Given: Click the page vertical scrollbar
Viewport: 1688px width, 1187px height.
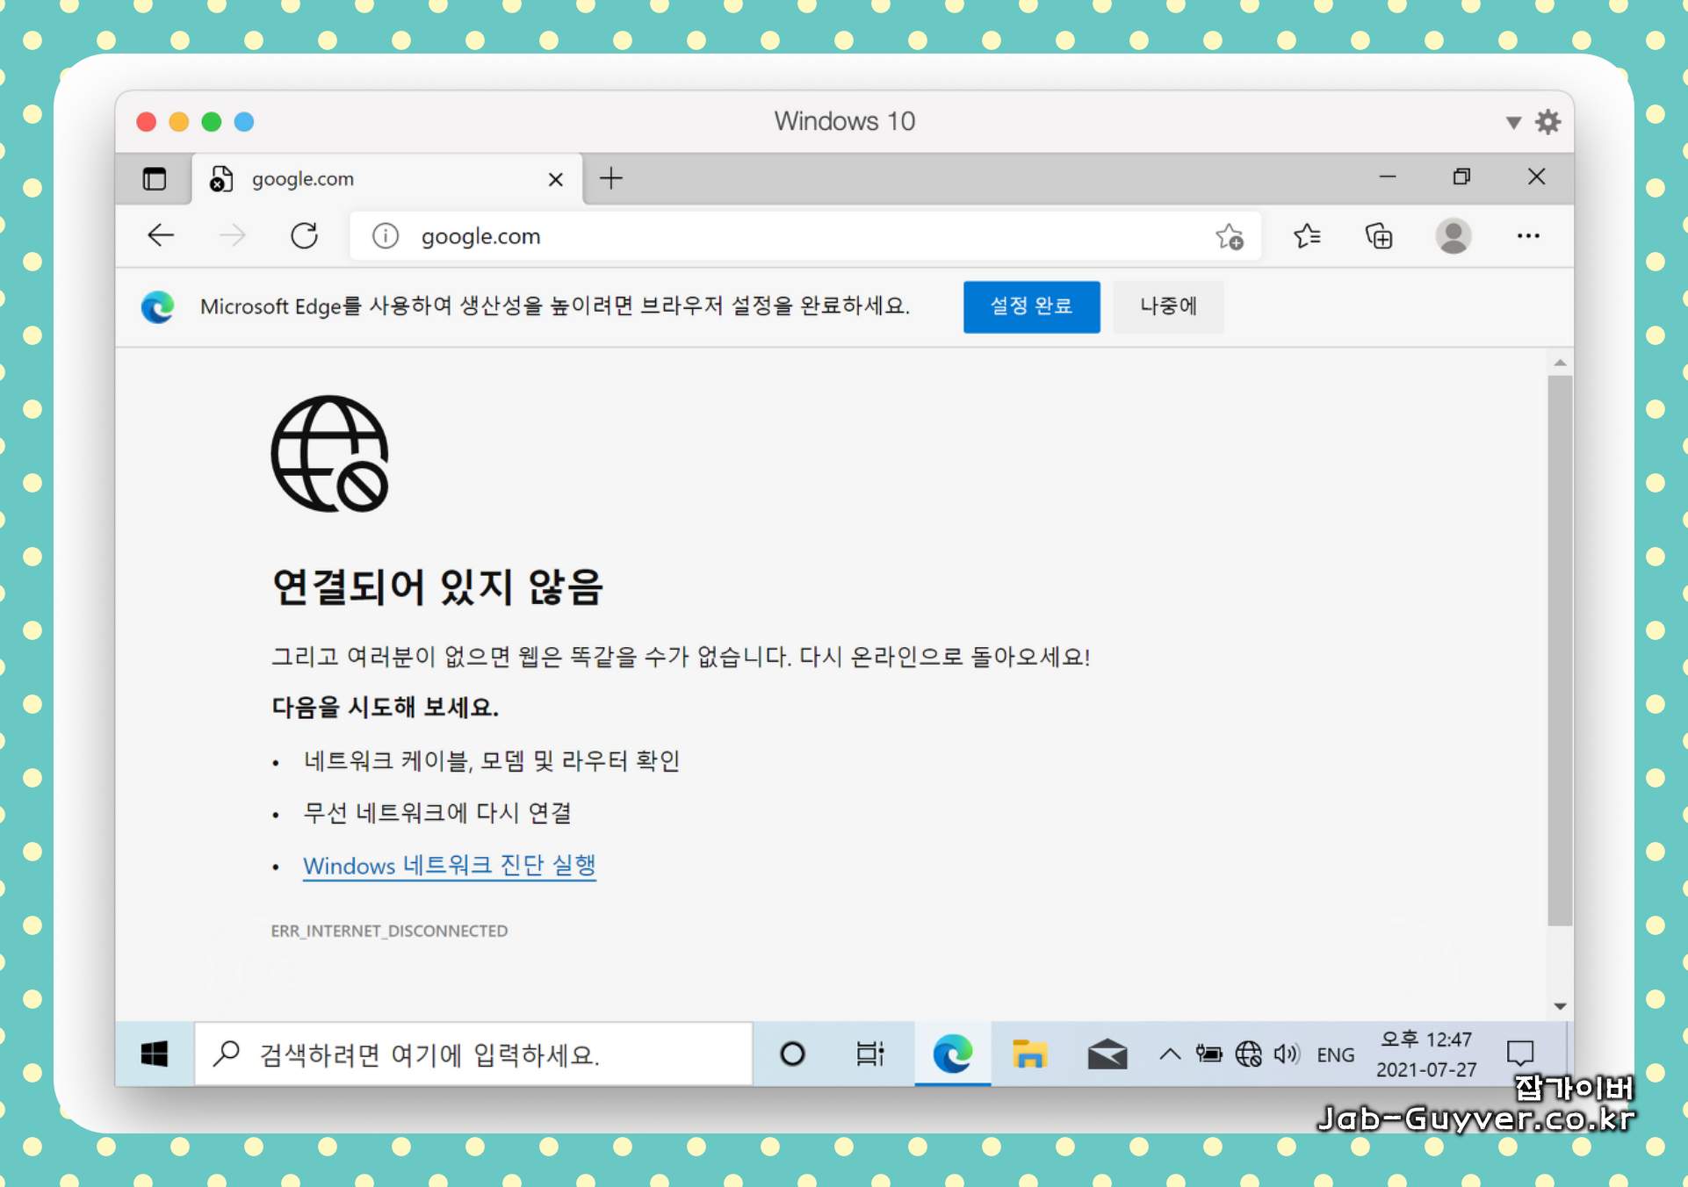Looking at the screenshot, I should pyautogui.click(x=1559, y=650).
